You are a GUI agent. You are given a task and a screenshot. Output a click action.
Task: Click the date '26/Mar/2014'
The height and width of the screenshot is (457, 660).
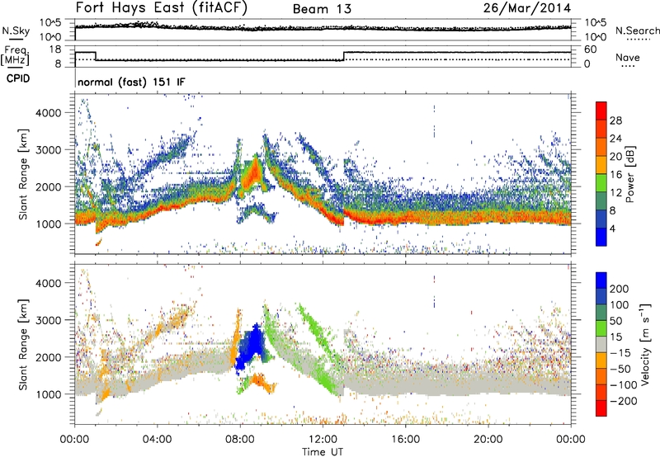click(527, 8)
